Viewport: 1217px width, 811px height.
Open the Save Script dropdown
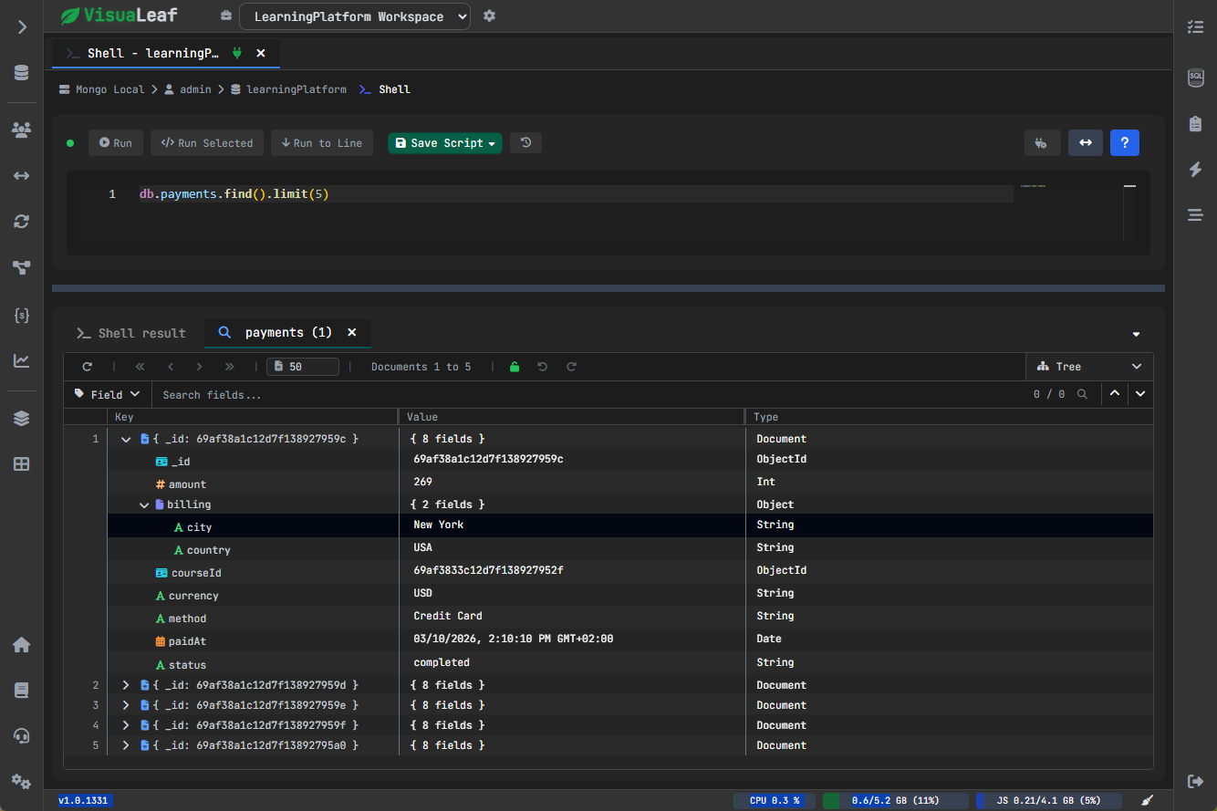click(x=445, y=142)
